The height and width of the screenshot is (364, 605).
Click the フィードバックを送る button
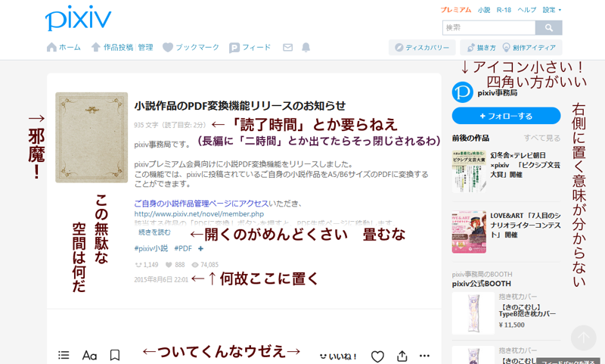pyautogui.click(x=568, y=361)
